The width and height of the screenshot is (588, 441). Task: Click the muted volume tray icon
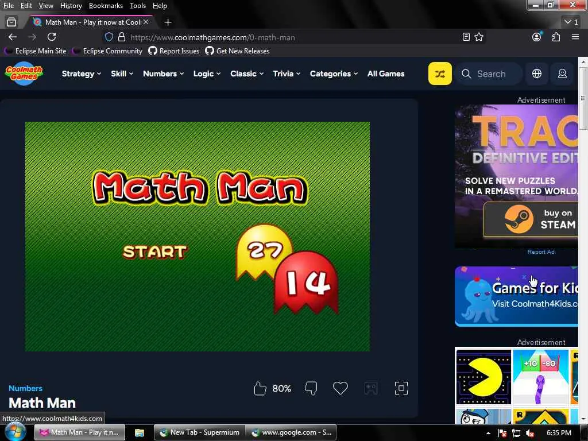pos(530,433)
